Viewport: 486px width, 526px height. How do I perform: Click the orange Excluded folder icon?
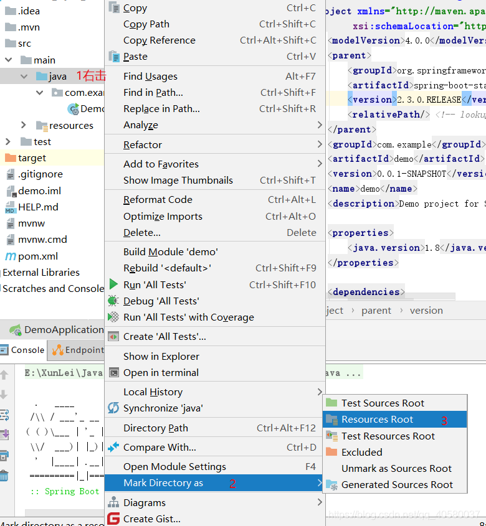click(x=331, y=452)
